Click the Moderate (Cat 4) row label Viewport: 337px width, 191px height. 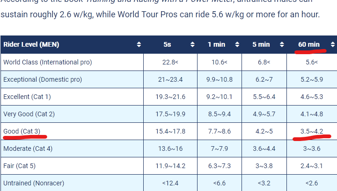[28, 149]
